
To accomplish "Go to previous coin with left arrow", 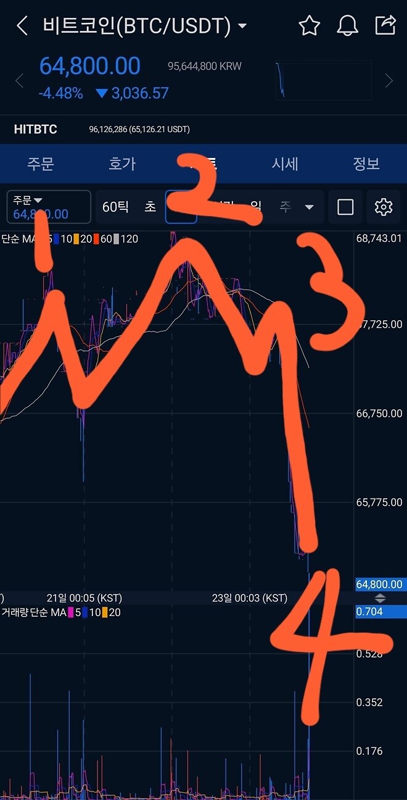I will point(19,81).
